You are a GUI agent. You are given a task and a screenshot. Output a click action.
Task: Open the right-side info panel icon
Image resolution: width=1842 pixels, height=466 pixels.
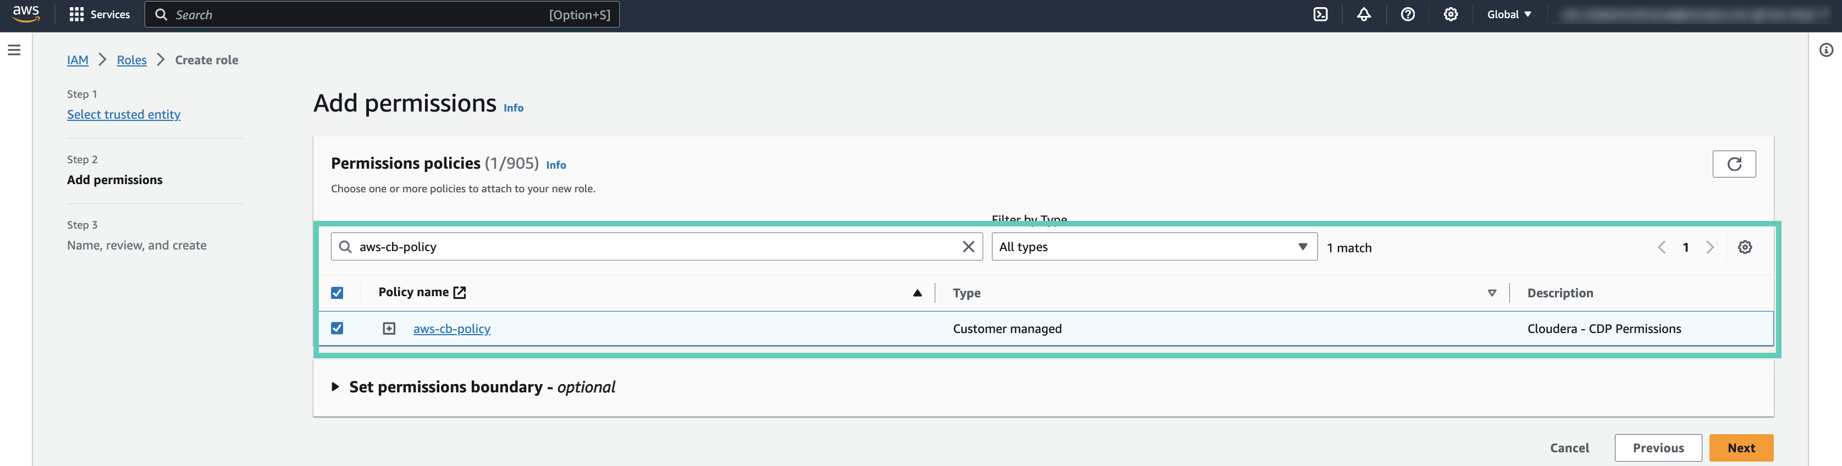tap(1826, 50)
